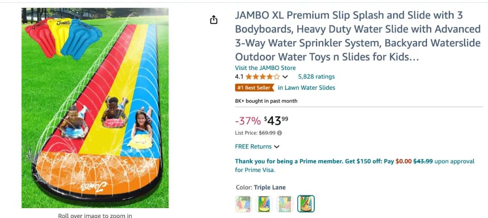Click the $43.99 price
488x218 pixels.
[276, 121]
